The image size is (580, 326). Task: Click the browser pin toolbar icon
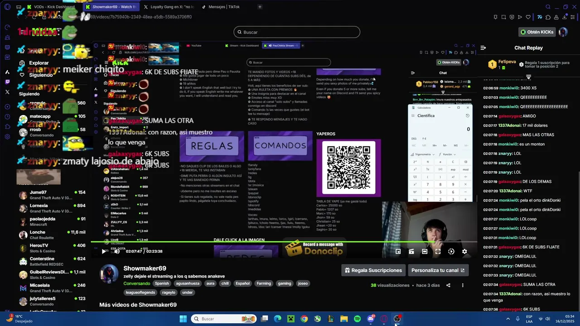tap(495, 17)
